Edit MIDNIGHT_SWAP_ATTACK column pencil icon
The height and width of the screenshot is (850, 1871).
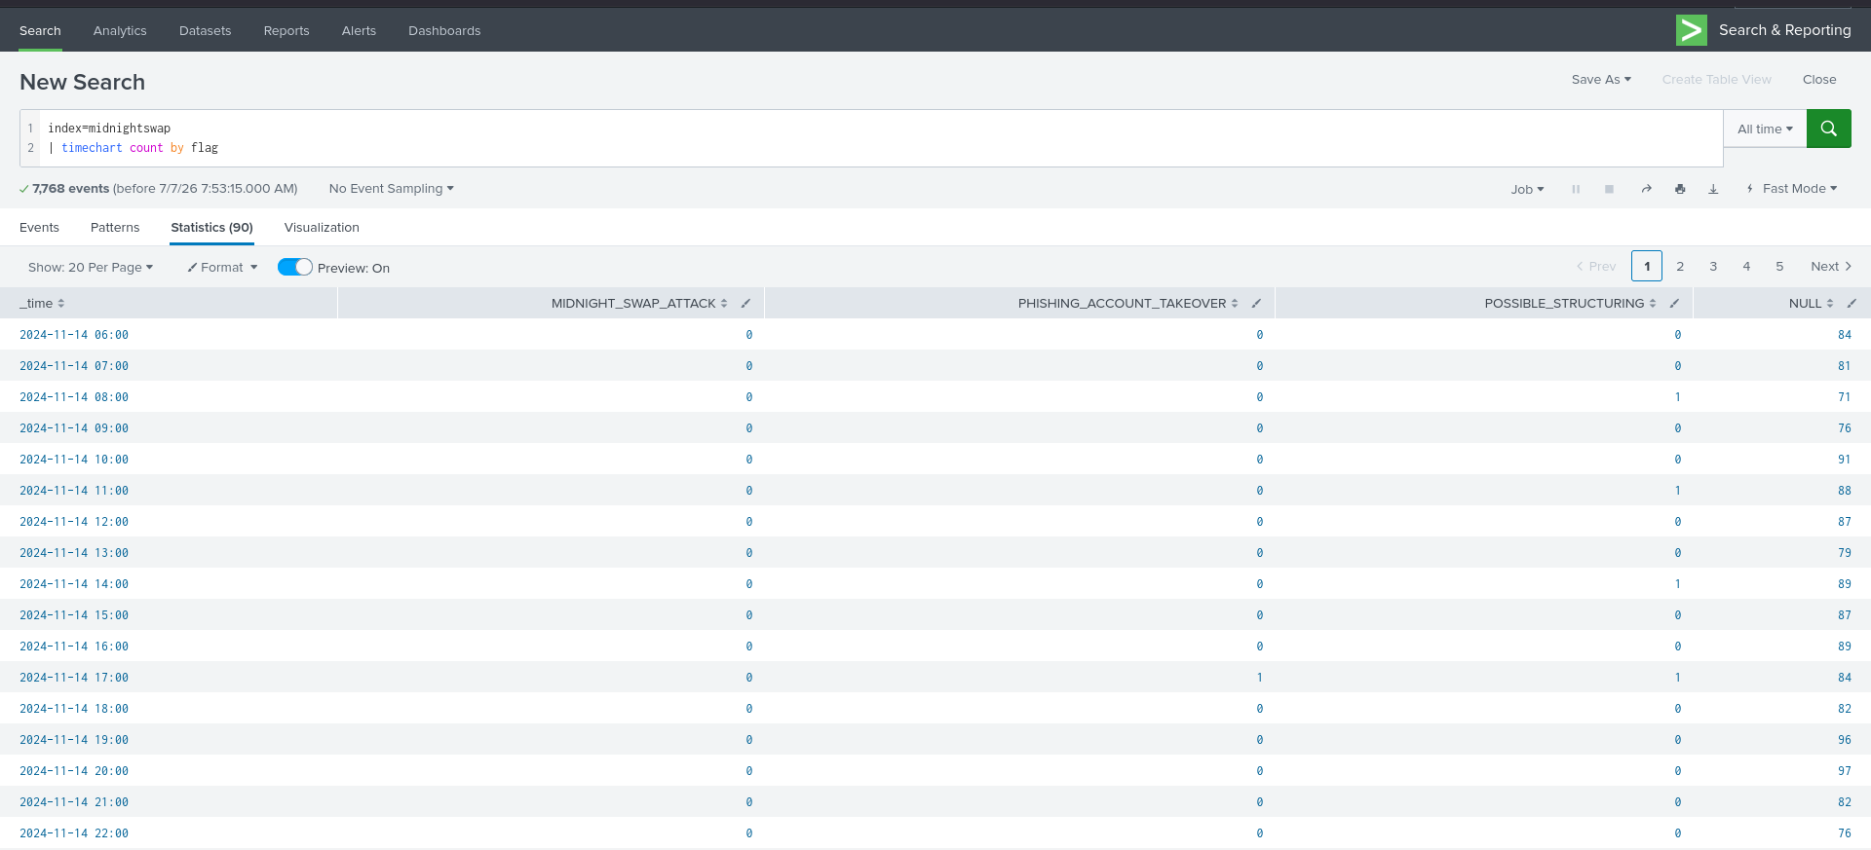click(745, 303)
